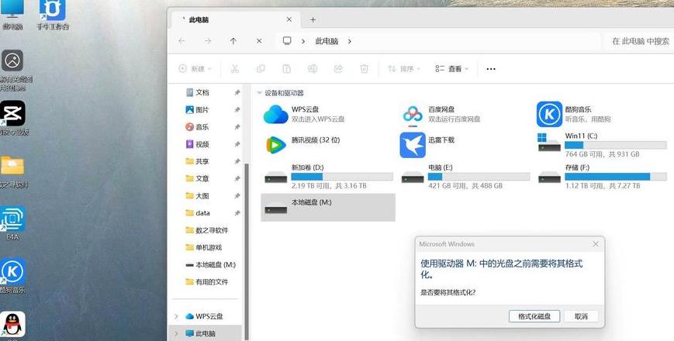Collapse the 设备和驱动器 group
Screen dimensions: 674x341
259,93
